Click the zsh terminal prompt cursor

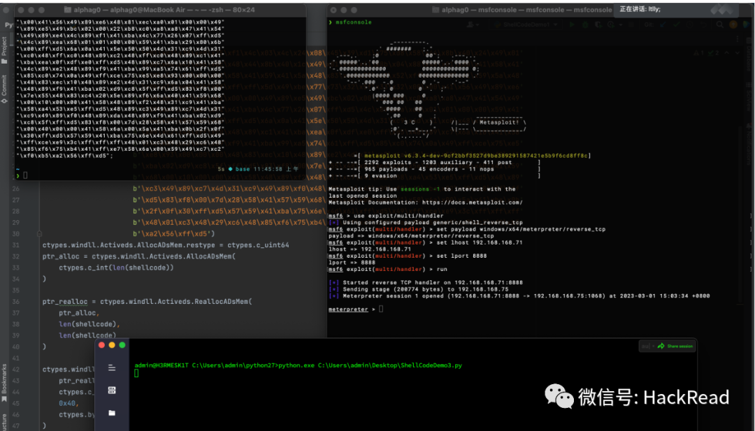(x=25, y=175)
